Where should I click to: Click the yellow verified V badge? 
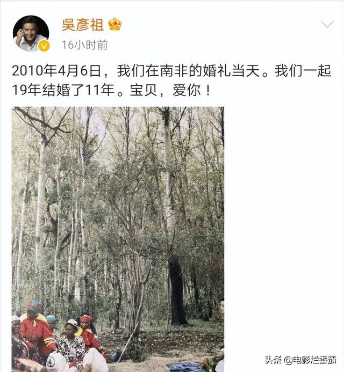44,46
